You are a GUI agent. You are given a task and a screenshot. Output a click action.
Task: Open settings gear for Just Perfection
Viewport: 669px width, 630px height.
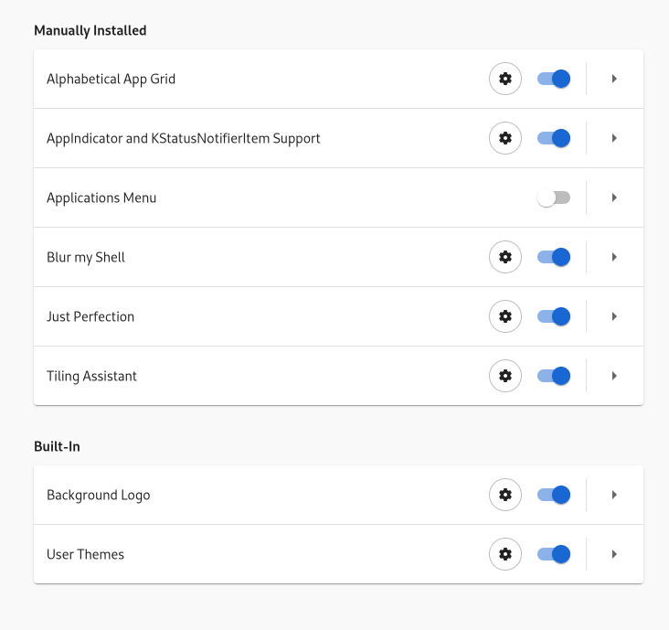point(505,316)
